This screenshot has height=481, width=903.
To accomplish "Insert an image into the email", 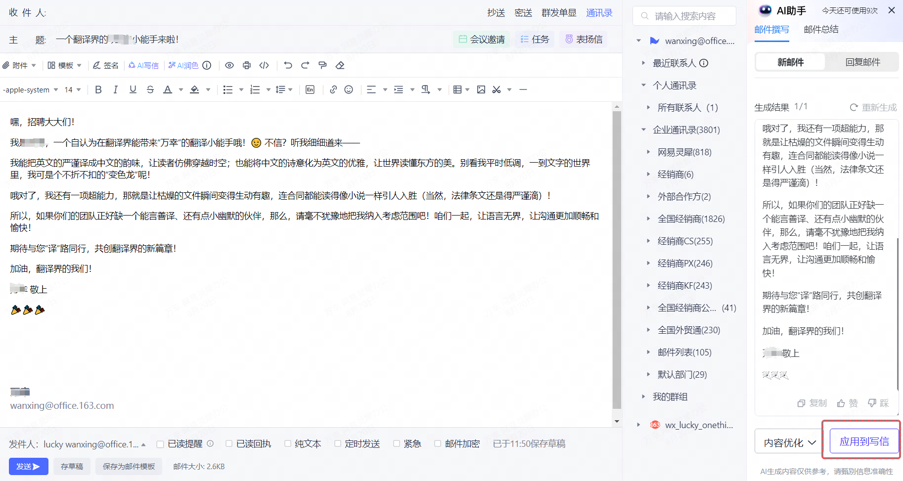I will tap(481, 89).
